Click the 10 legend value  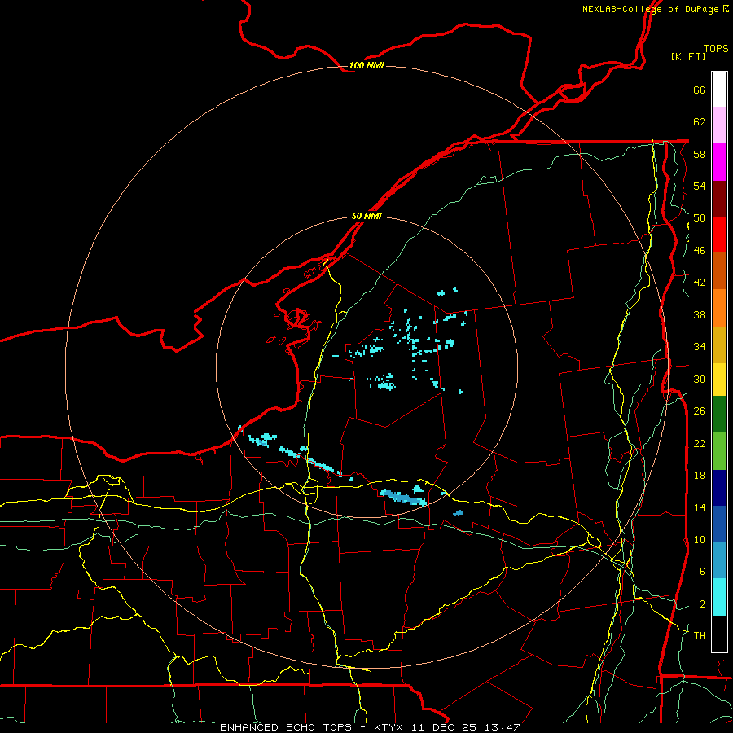700,540
